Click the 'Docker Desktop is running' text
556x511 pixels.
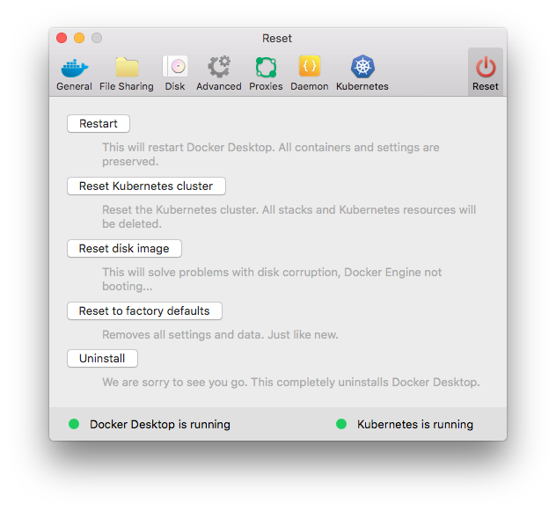point(160,424)
